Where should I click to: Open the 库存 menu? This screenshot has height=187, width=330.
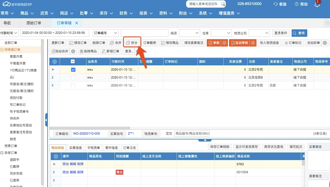coord(106,13)
